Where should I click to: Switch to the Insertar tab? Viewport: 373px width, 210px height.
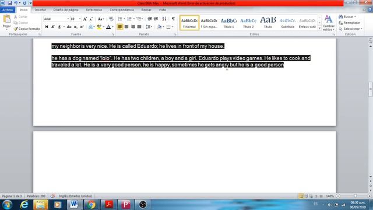click(40, 10)
